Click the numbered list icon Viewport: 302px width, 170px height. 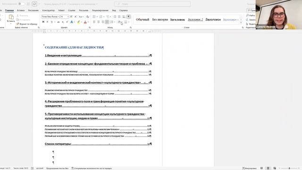pyautogui.click(x=101, y=17)
